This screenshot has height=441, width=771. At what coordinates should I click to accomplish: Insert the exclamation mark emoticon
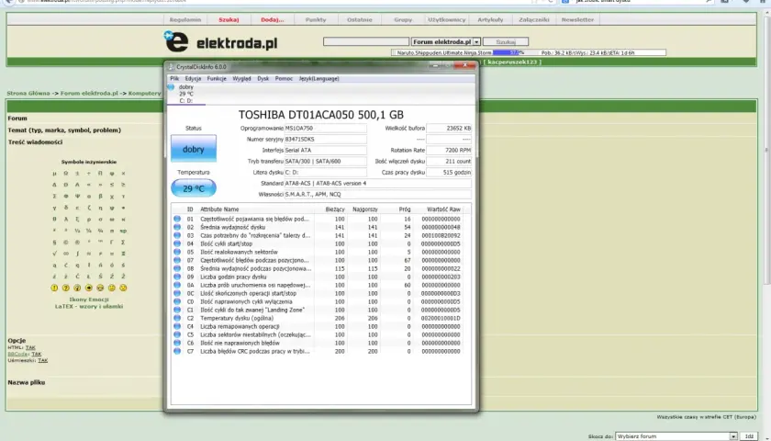[54, 288]
